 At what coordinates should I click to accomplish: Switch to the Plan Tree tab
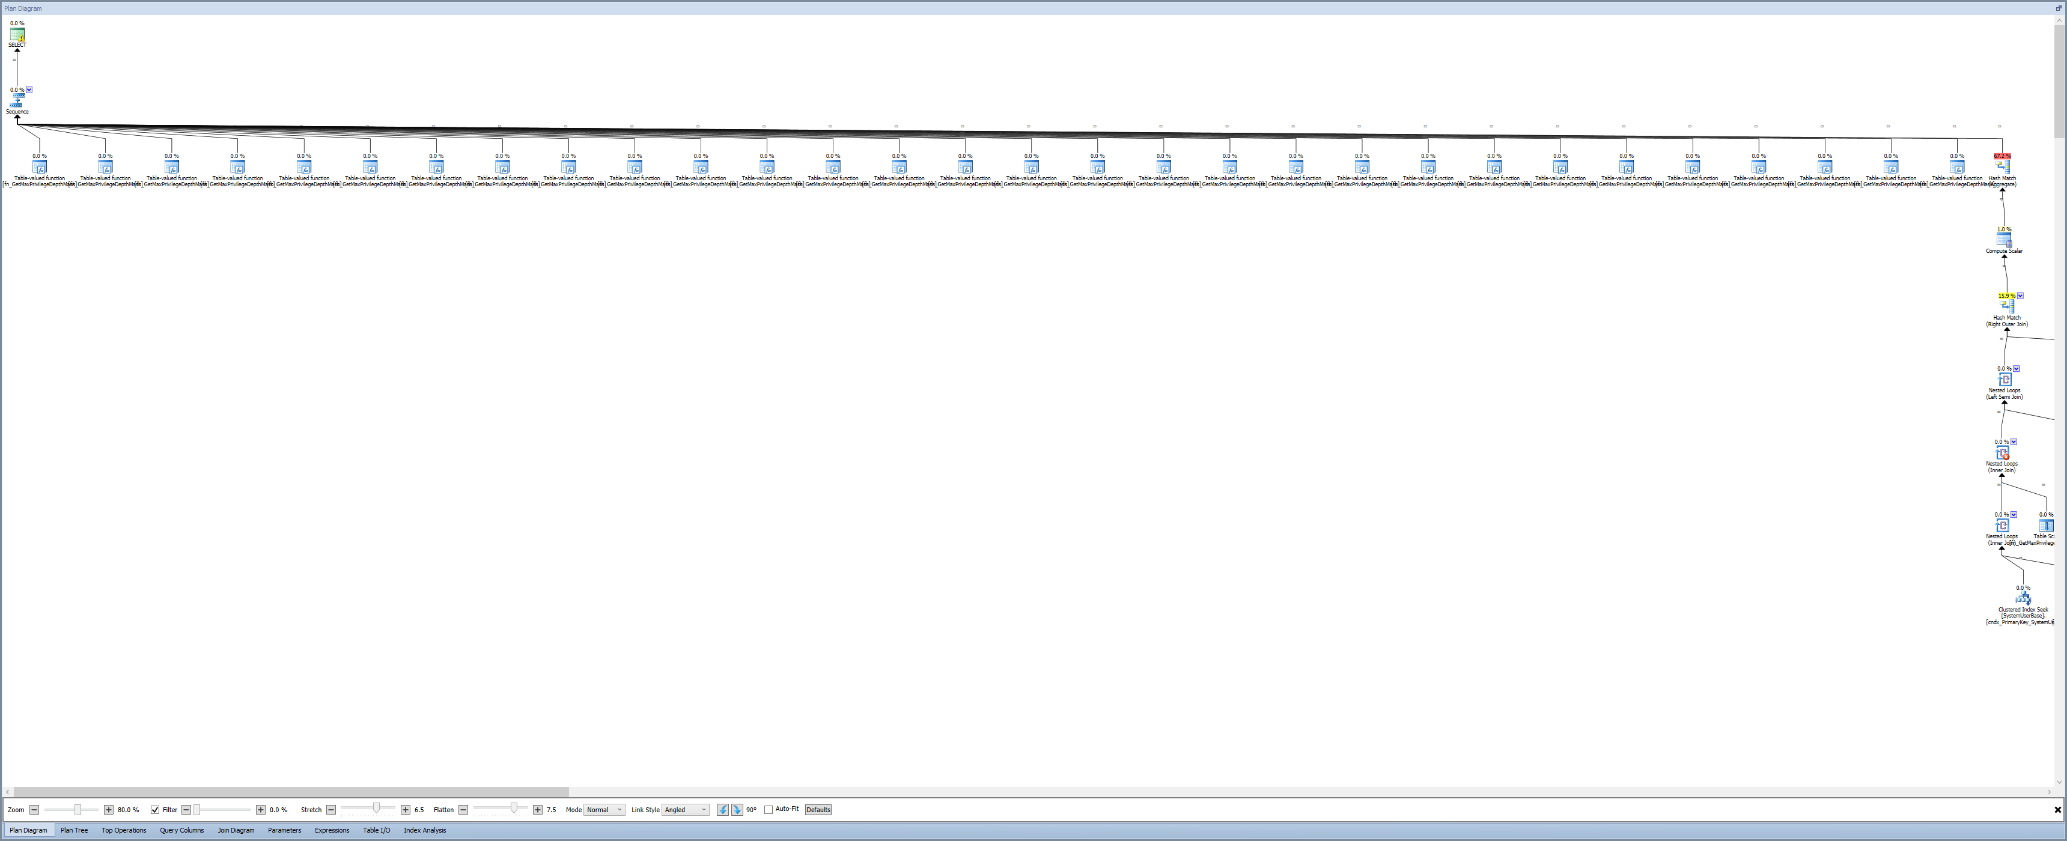point(74,831)
